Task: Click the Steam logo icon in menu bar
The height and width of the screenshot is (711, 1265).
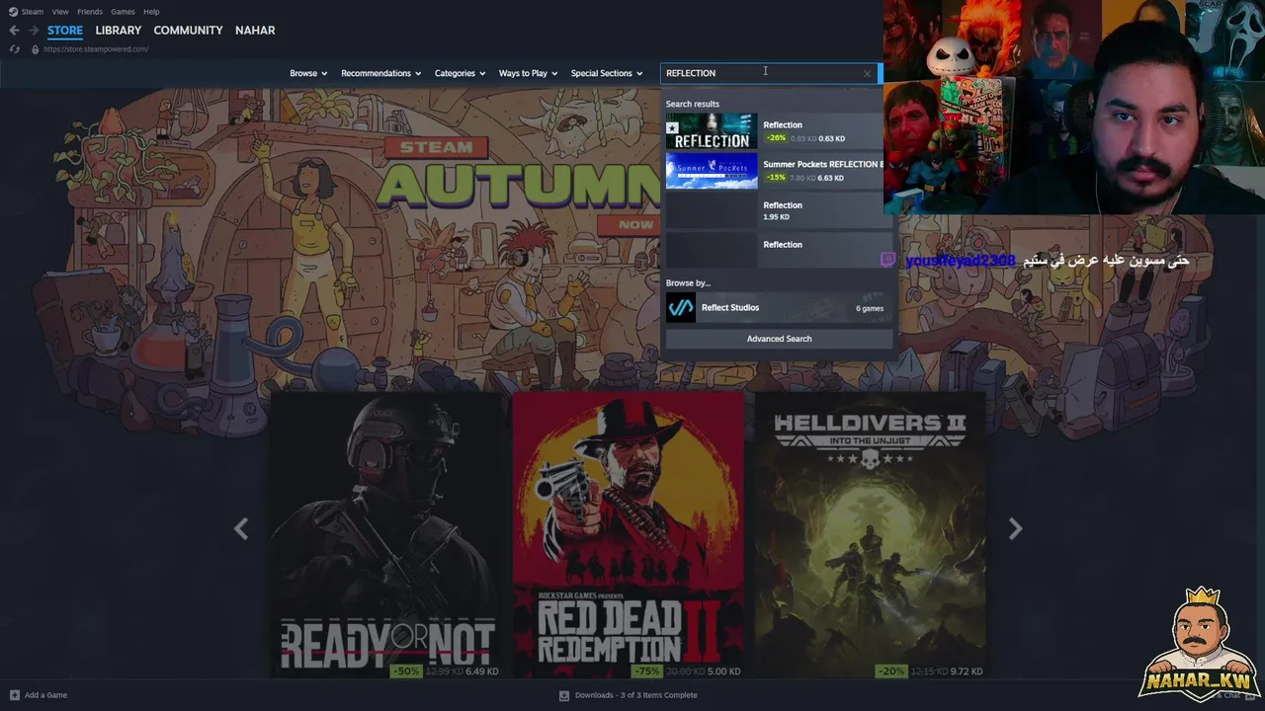Action: click(13, 12)
